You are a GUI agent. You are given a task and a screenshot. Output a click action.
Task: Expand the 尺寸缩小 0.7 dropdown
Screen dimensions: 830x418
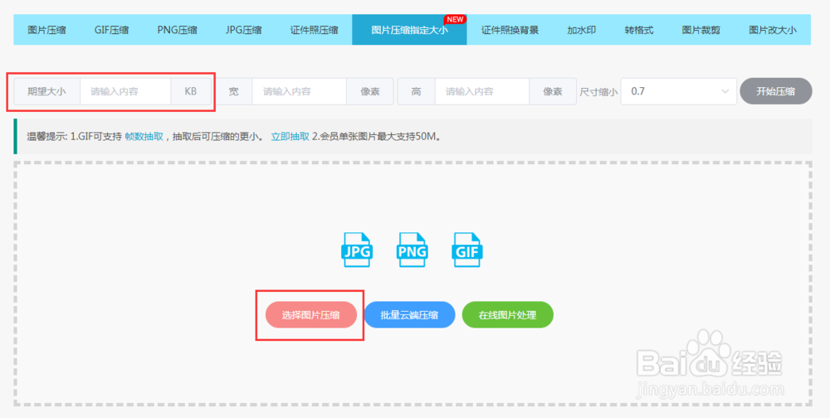pos(679,91)
